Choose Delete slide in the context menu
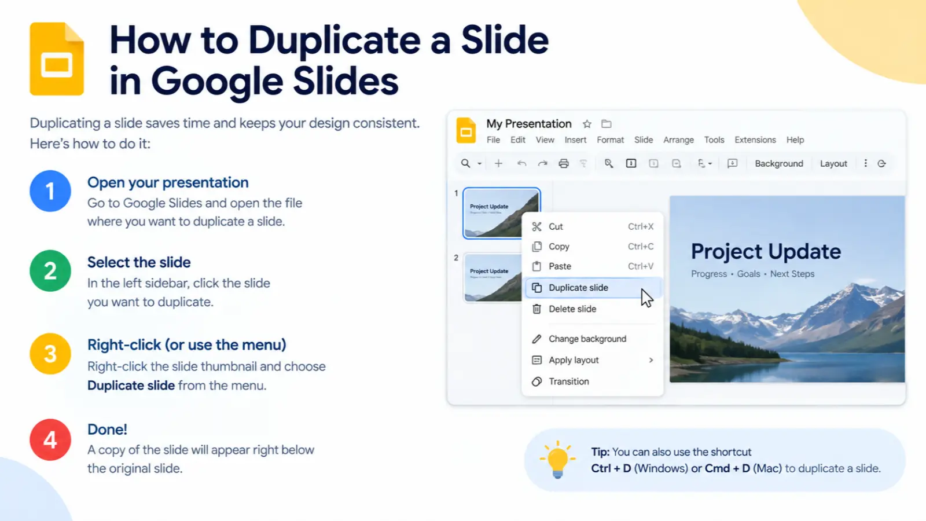The height and width of the screenshot is (521, 926). pos(593,309)
